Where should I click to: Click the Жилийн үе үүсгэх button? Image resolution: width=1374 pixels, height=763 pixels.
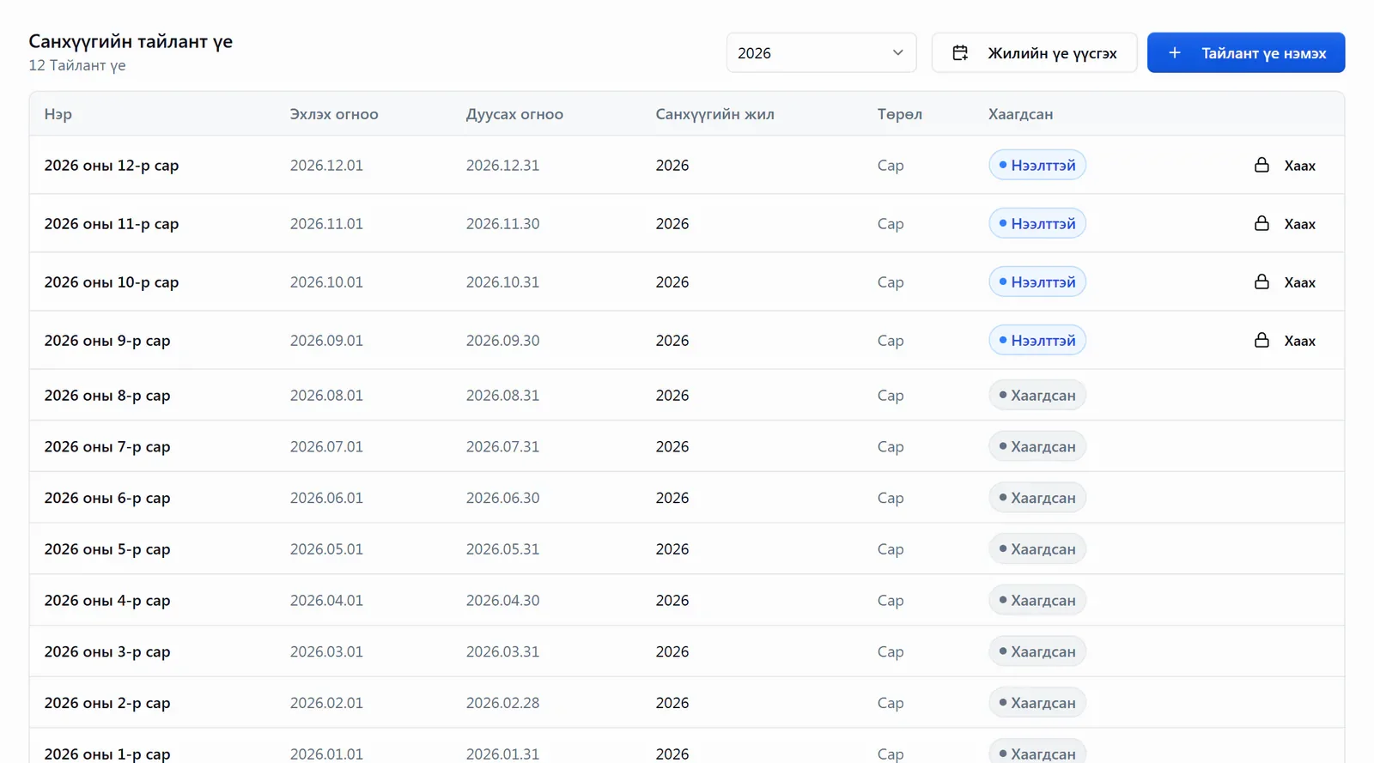(x=1034, y=53)
